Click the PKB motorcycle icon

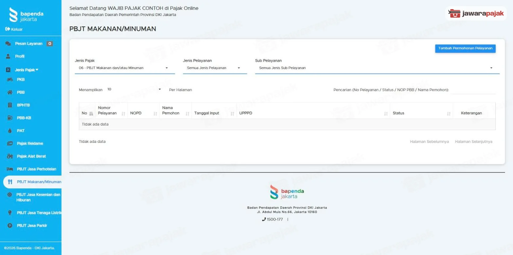point(10,79)
